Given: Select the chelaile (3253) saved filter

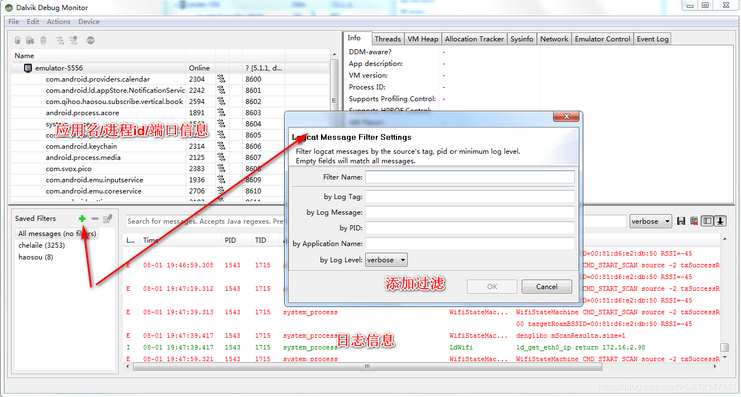Looking at the screenshot, I should click(x=41, y=245).
